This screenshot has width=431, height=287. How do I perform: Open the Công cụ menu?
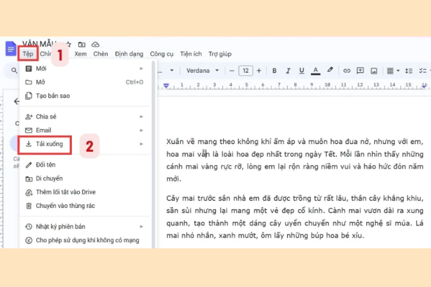pos(161,54)
